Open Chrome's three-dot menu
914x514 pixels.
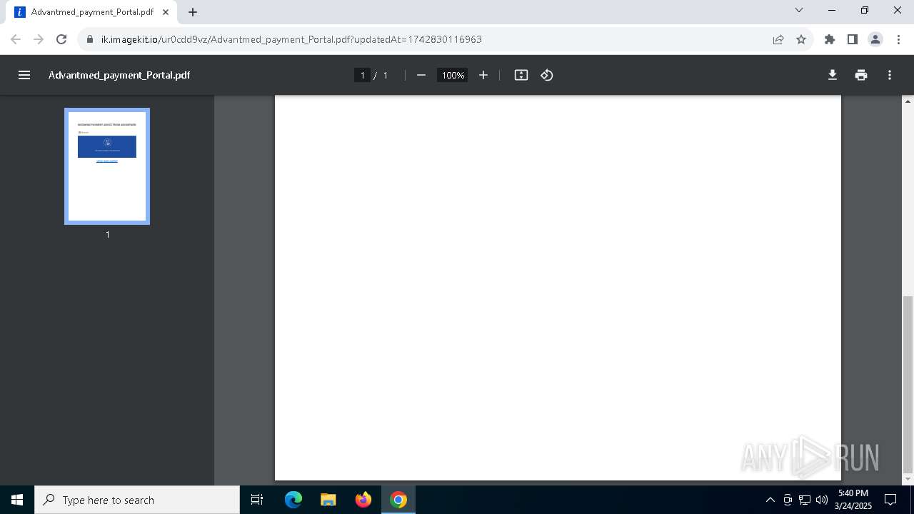tap(898, 39)
